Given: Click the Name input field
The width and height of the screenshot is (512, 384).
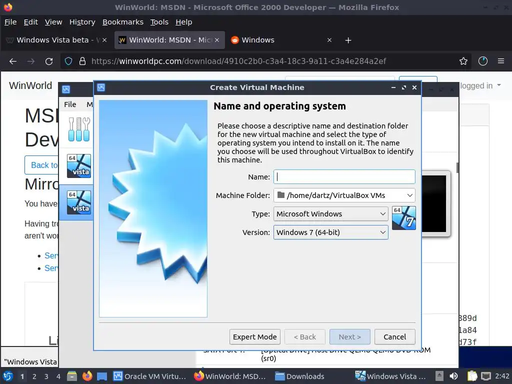Looking at the screenshot, I should tap(344, 176).
